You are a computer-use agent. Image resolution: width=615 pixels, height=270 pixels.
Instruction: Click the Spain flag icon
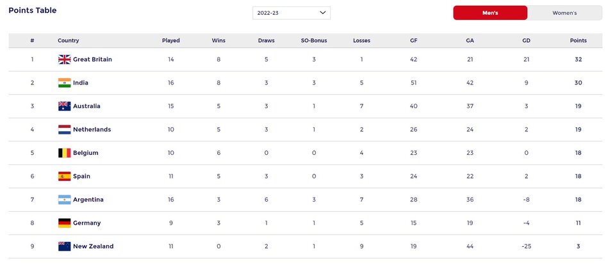point(64,177)
